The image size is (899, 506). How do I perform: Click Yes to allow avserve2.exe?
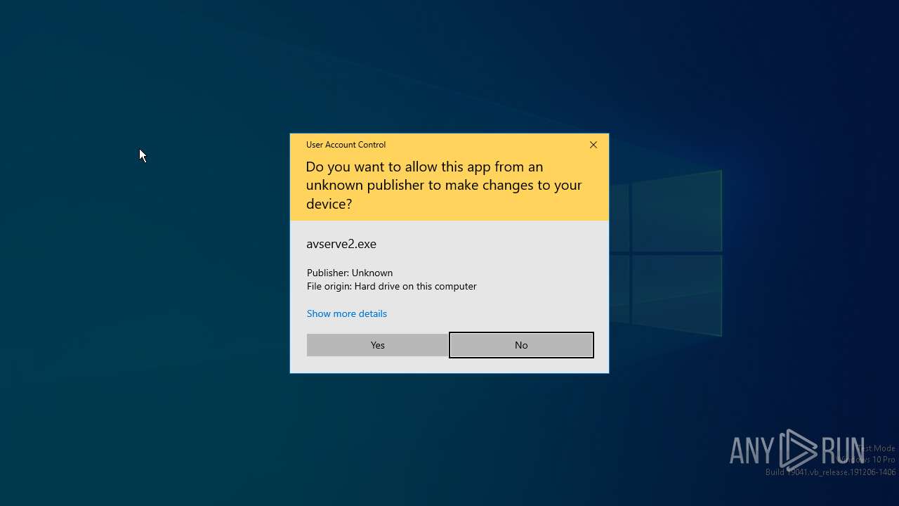pyautogui.click(x=377, y=345)
